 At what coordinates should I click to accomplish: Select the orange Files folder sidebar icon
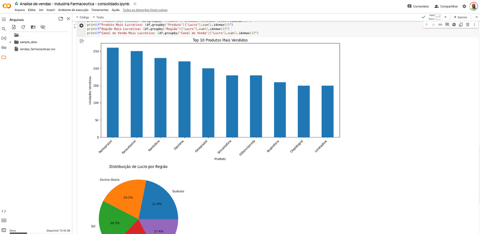point(4,57)
